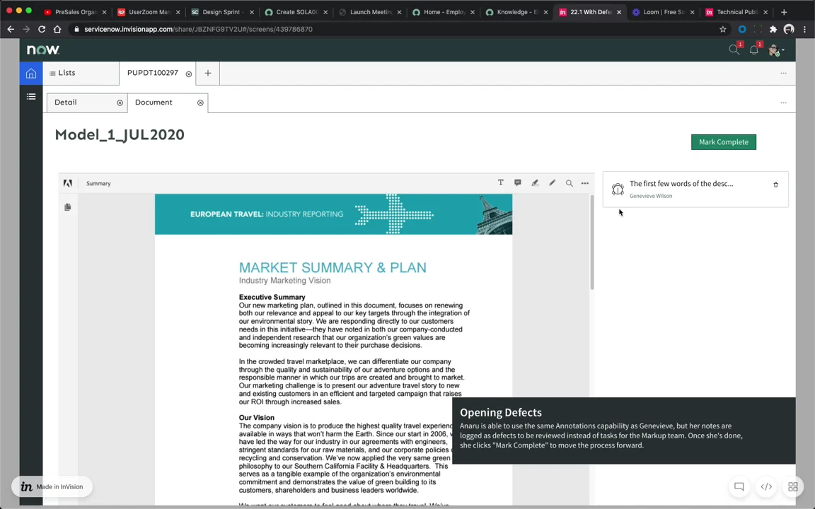Switch to PreSales Organ browser tab

click(75, 12)
